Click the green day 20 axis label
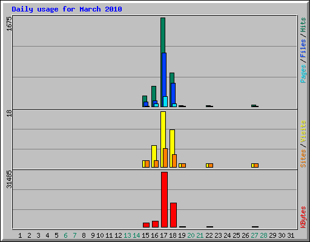 191,235
